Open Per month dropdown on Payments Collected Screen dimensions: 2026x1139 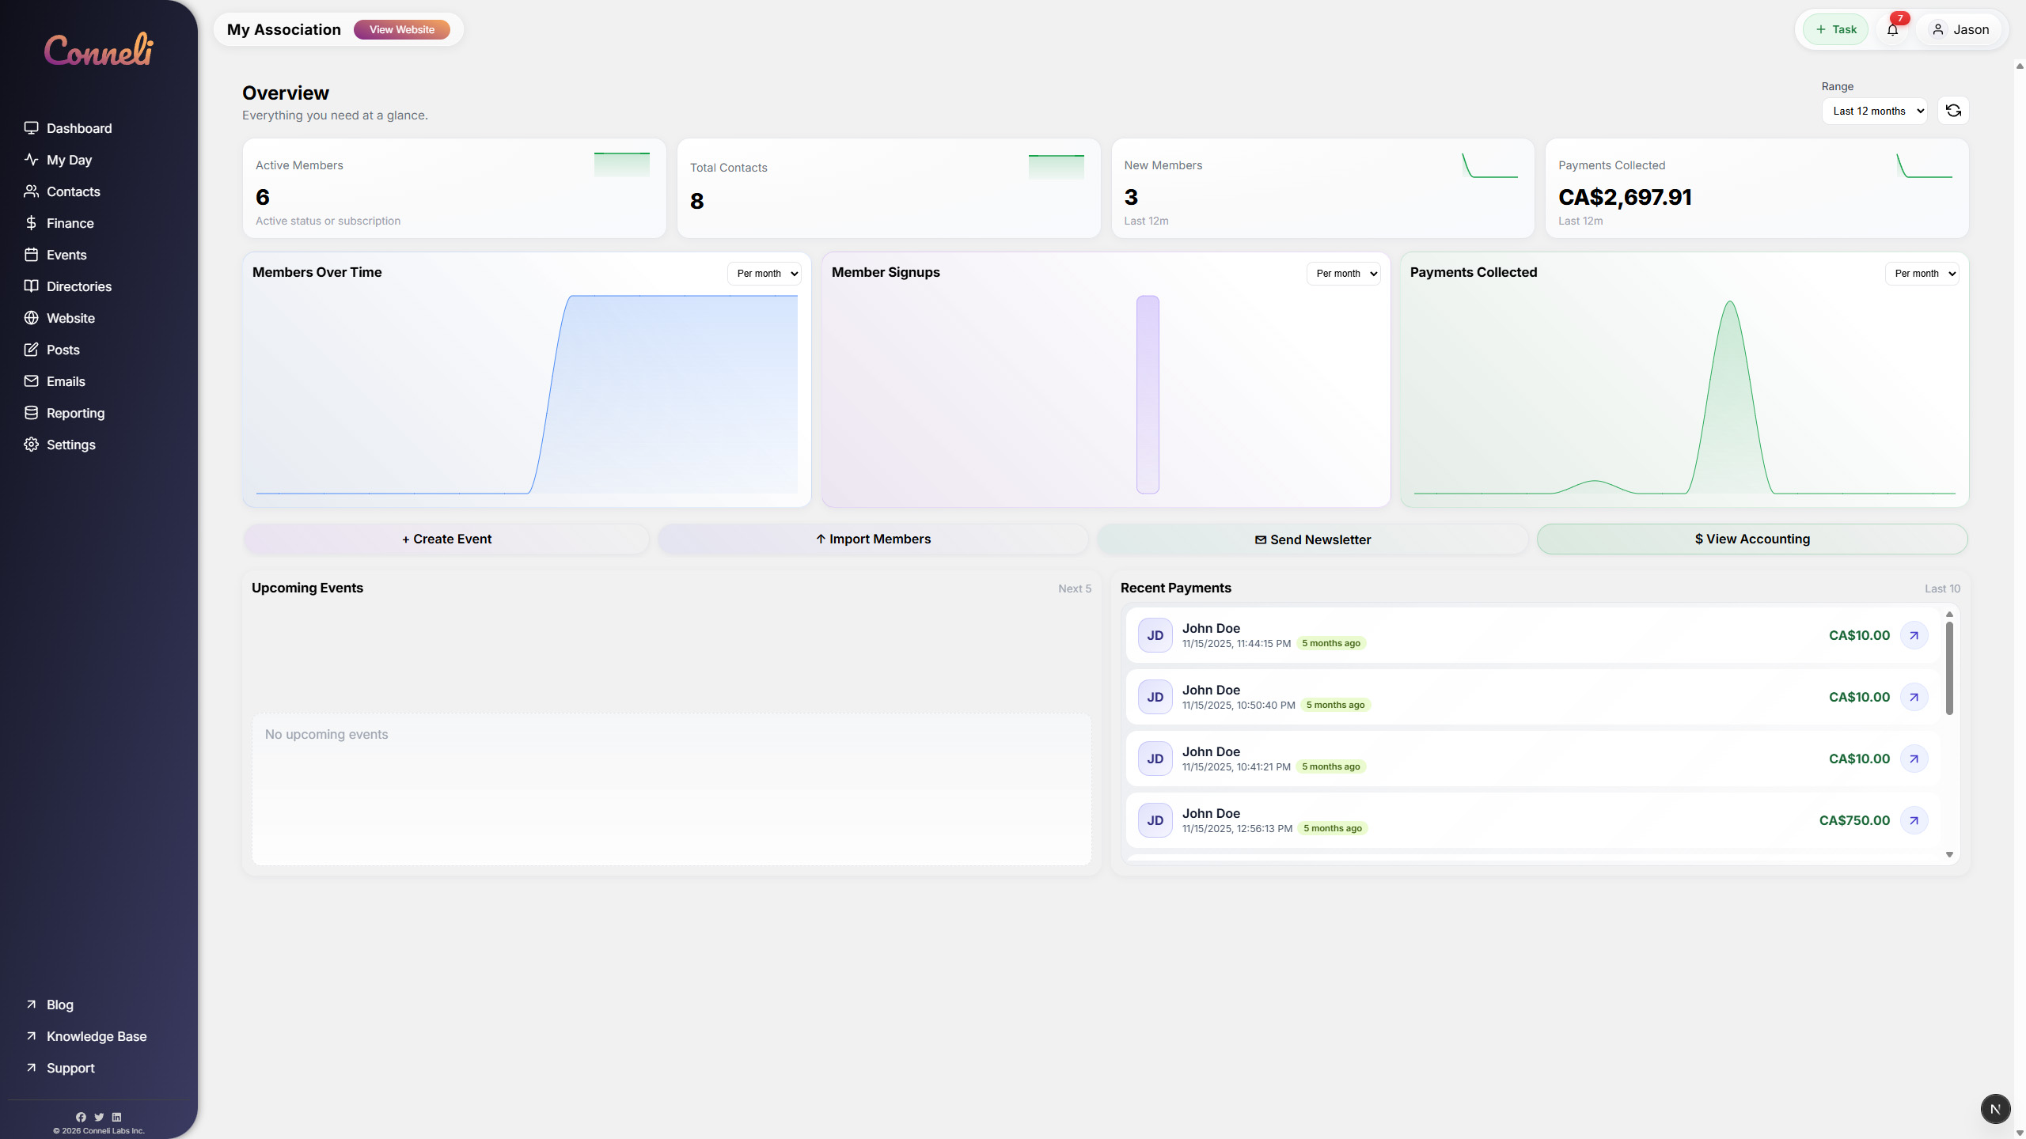(1923, 273)
